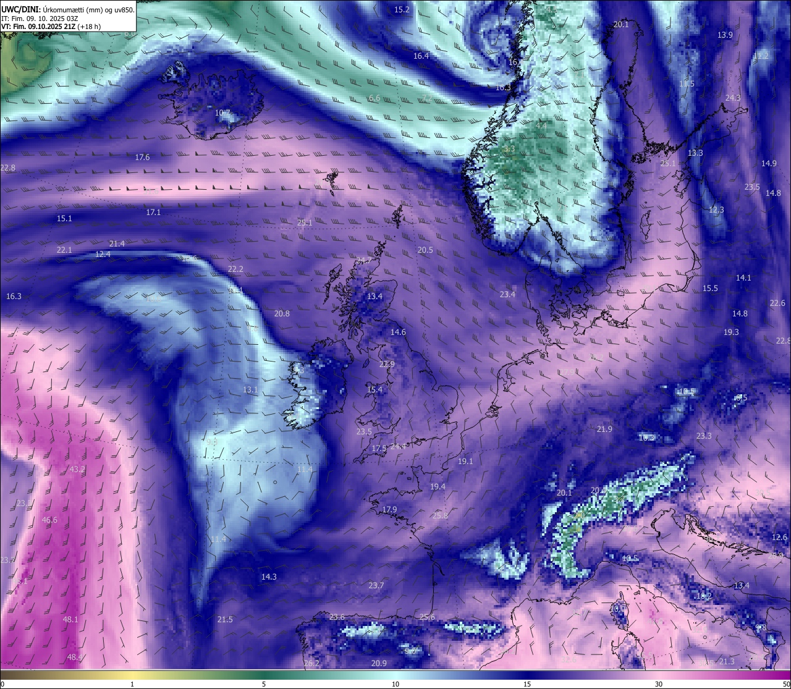Click the 24.3 value label
The height and width of the screenshot is (689, 791).
(733, 98)
